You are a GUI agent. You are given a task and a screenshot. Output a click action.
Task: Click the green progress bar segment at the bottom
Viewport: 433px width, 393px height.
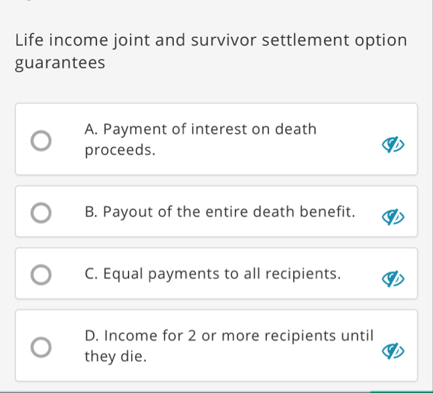(x=402, y=392)
